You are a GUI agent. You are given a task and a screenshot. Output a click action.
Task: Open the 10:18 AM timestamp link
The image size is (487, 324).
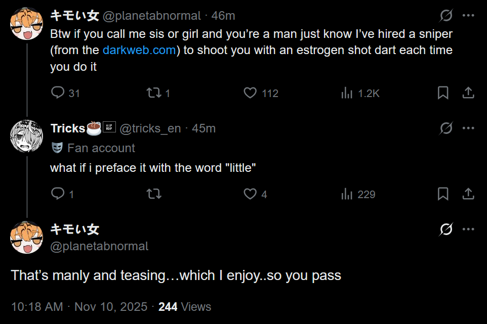(36, 307)
